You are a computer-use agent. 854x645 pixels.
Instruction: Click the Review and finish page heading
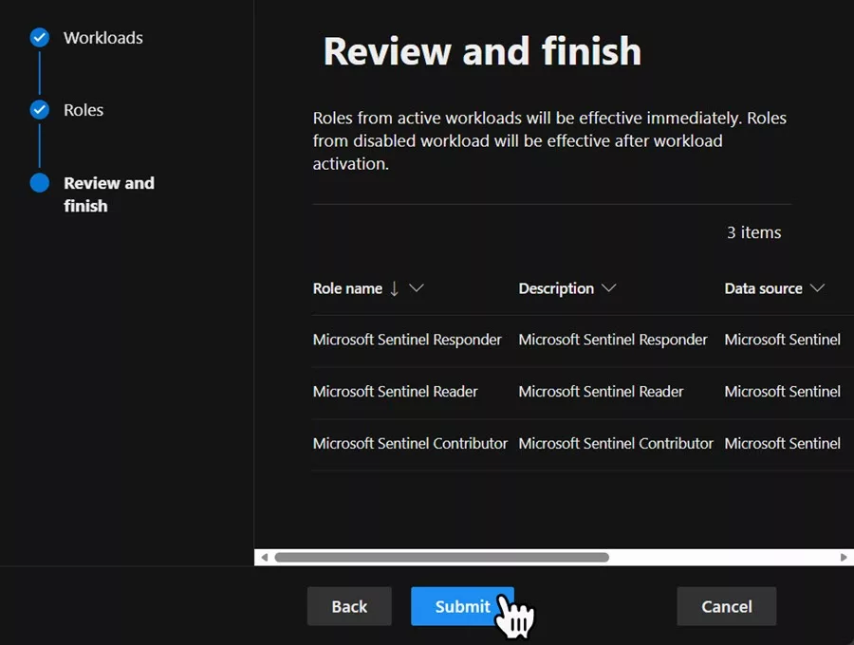[x=482, y=51]
